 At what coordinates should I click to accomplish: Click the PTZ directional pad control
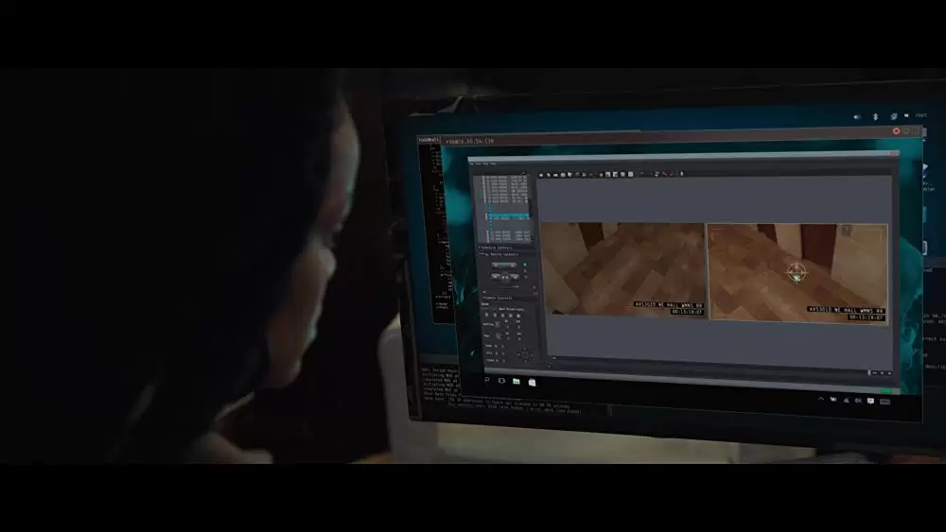[524, 353]
